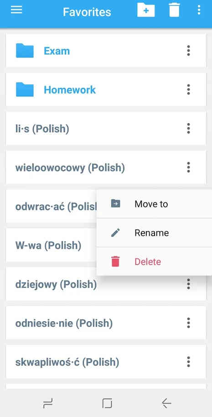Open the W-wa (Polish) entry
The image size is (212, 417).
point(51,245)
